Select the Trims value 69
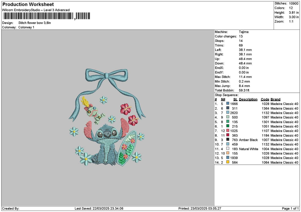The width and height of the screenshot is (301, 212). pyautogui.click(x=241, y=45)
